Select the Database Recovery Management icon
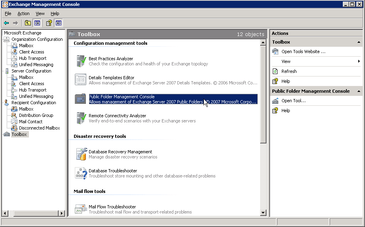The height and width of the screenshot is (227, 365). tap(81, 154)
